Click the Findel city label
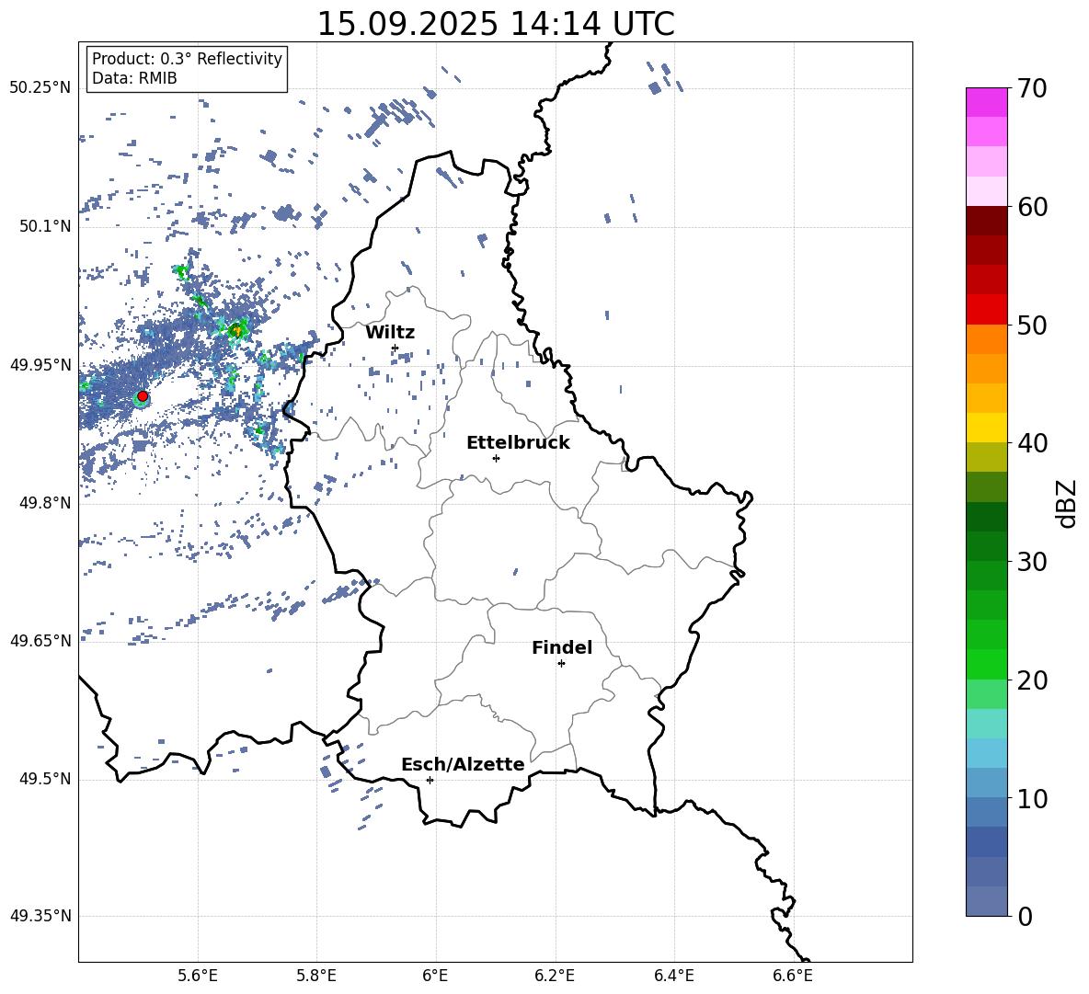 click(562, 647)
